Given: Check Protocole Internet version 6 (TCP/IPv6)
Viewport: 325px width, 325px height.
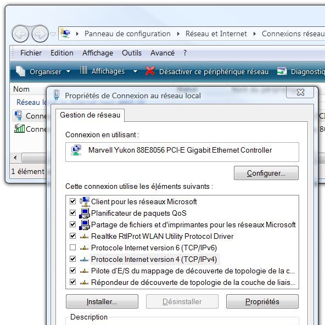Looking at the screenshot, I should [73, 248].
